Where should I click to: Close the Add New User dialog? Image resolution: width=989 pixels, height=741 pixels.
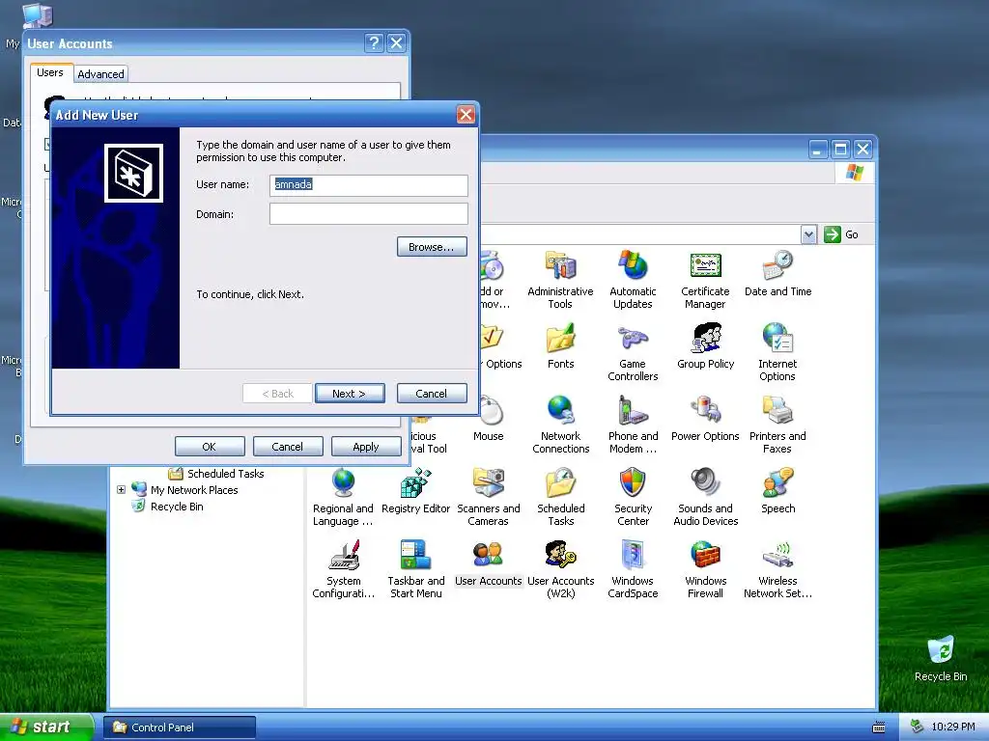click(x=466, y=115)
